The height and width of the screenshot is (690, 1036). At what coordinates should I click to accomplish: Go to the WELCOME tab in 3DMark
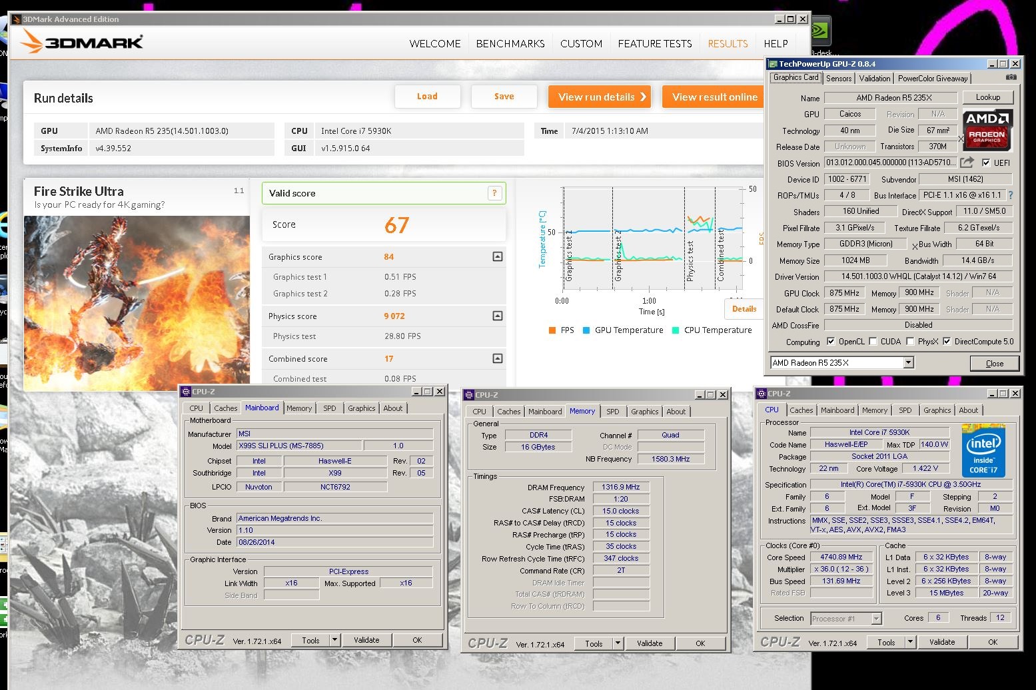point(435,43)
